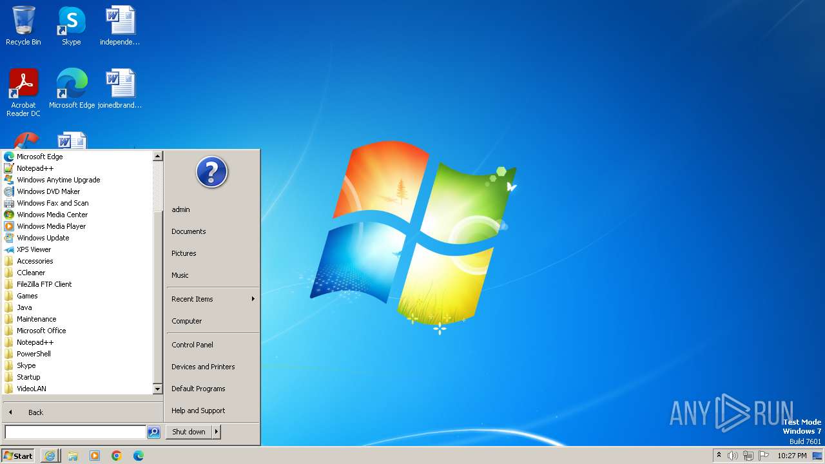Open the Skype folder in programs list

point(77,365)
